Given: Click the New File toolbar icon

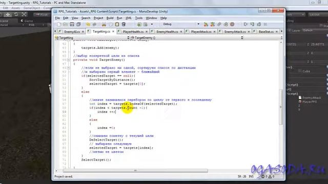Looking at the screenshot, I should click(x=59, y=25).
